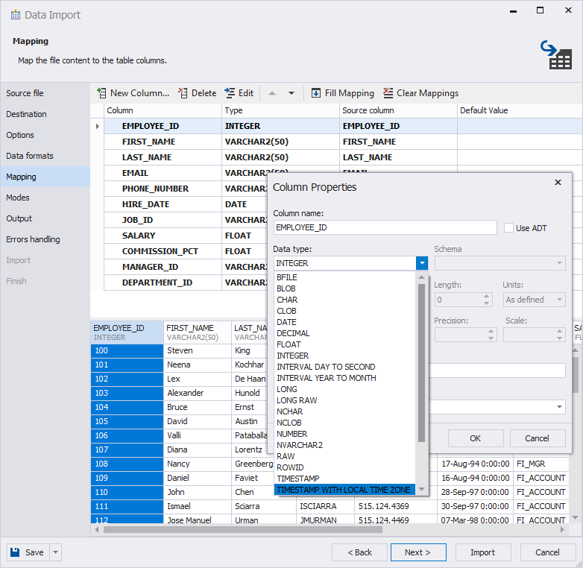The height and width of the screenshot is (568, 583).
Task: Enable the Use ADT checkbox
Action: pyautogui.click(x=508, y=228)
